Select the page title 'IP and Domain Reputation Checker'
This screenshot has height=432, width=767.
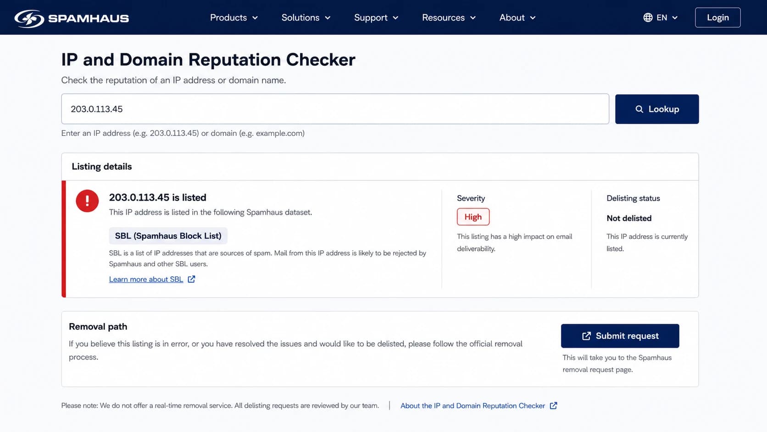(x=208, y=60)
